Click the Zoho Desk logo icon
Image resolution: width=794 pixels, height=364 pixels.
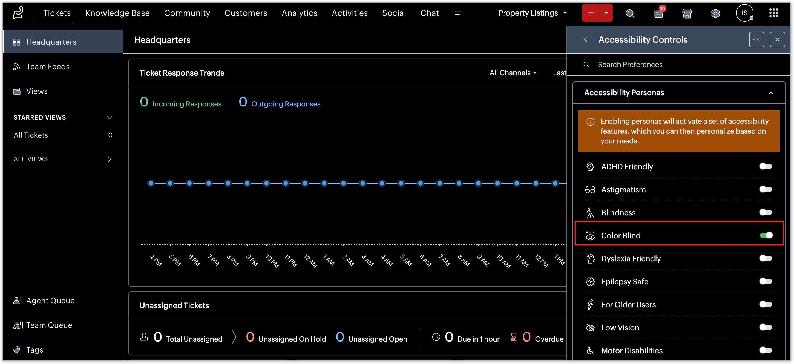pos(18,13)
